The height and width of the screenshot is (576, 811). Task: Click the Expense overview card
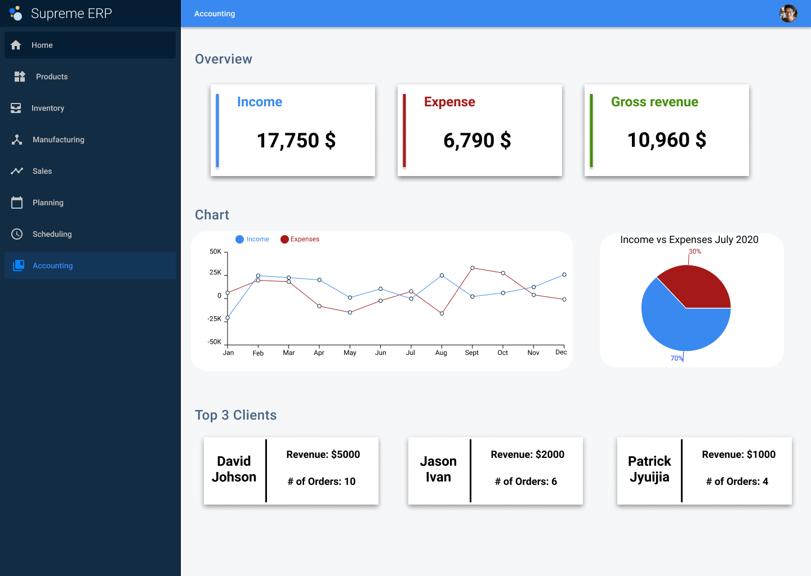tap(479, 130)
